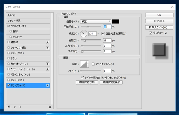Click the move effect up arrow

pos(15,107)
